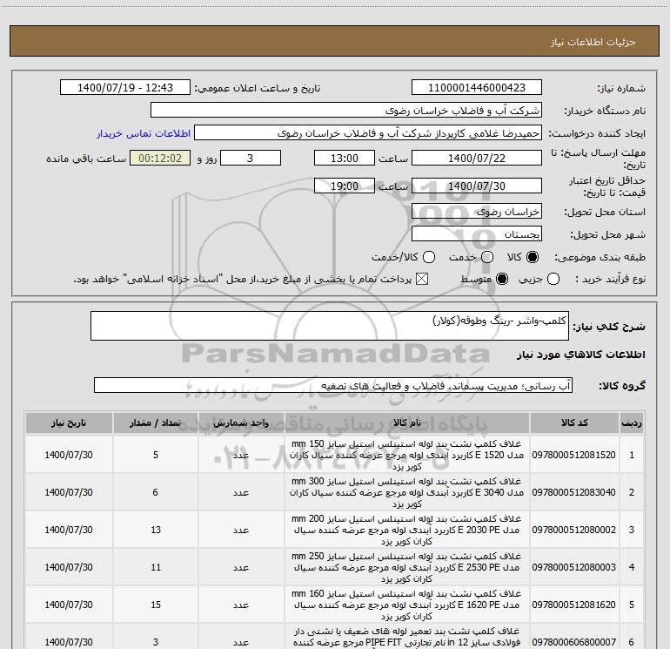Image resolution: width=670 pixels, height=649 pixels.
Task: Click row 3 product name with 200 mm
Action: tap(407, 530)
